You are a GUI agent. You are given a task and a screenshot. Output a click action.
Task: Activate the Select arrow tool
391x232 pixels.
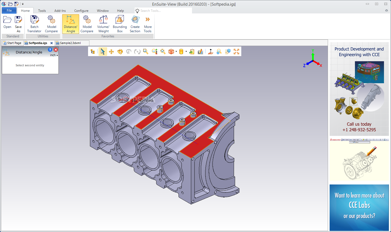[x=103, y=52]
